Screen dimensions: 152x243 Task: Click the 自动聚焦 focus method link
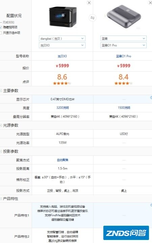tap(62, 160)
